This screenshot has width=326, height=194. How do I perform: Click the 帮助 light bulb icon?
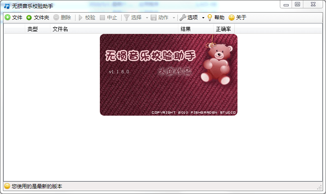(x=210, y=18)
